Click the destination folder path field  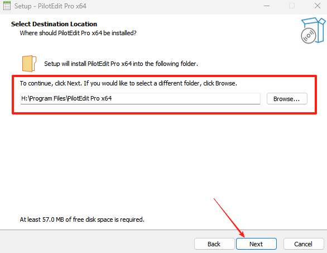click(x=140, y=98)
